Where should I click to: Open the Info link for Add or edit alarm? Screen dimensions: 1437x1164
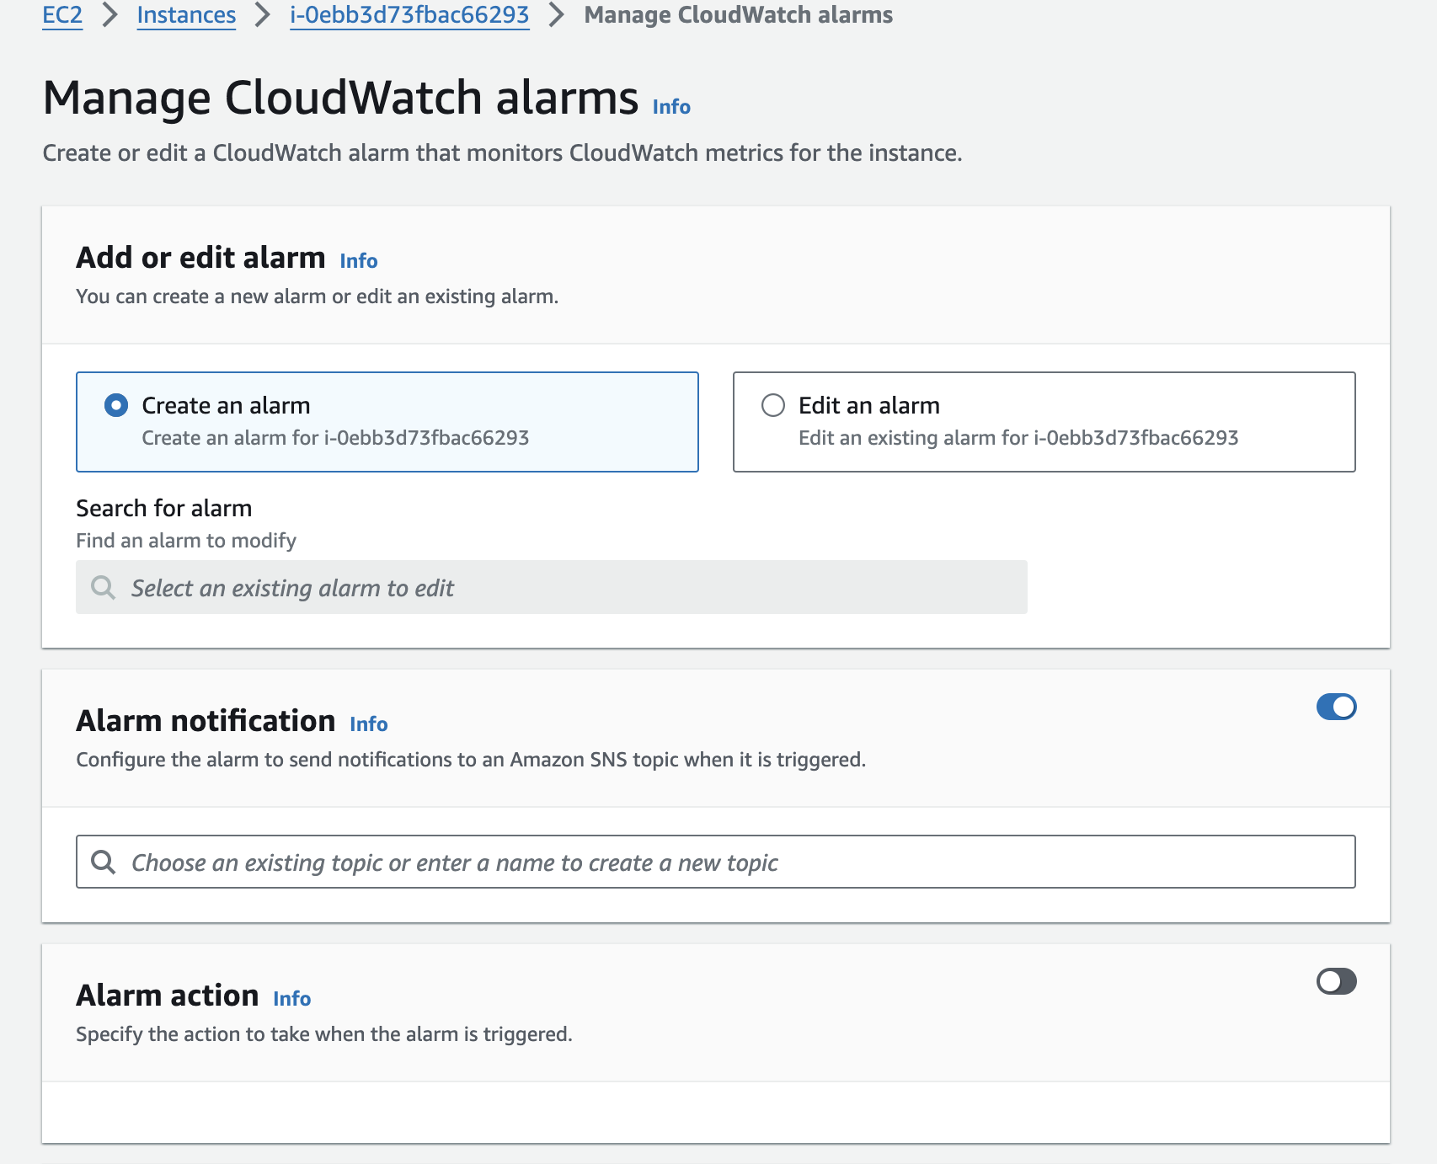tap(359, 261)
